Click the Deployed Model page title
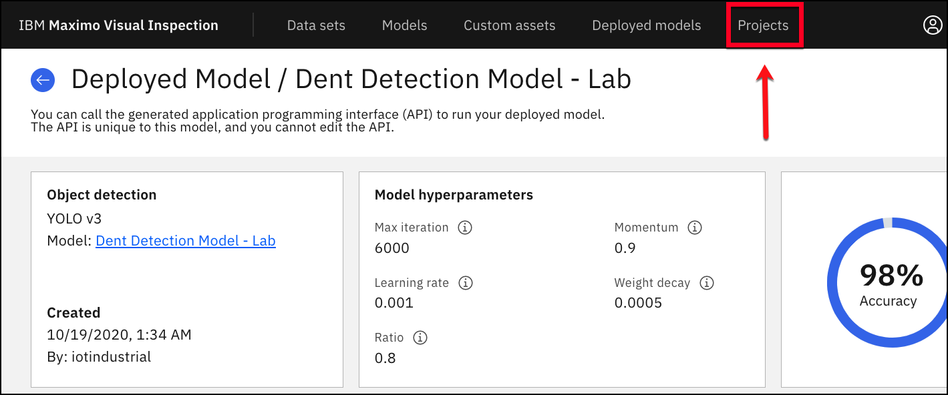 351,79
